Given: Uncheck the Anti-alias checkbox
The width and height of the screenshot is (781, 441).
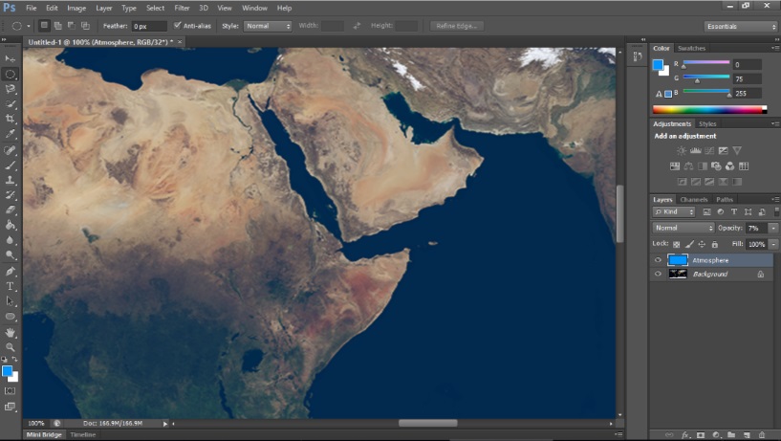Looking at the screenshot, I should pos(178,26).
